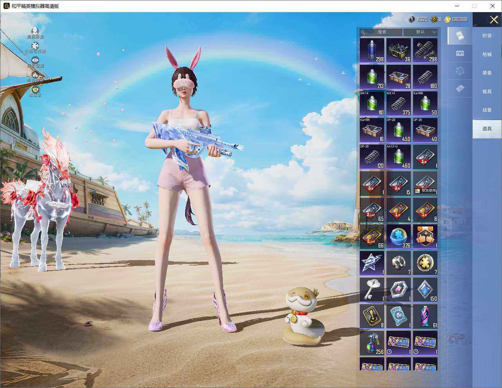Close the inventory panel with the X
The image size is (502, 388).
pos(494,19)
